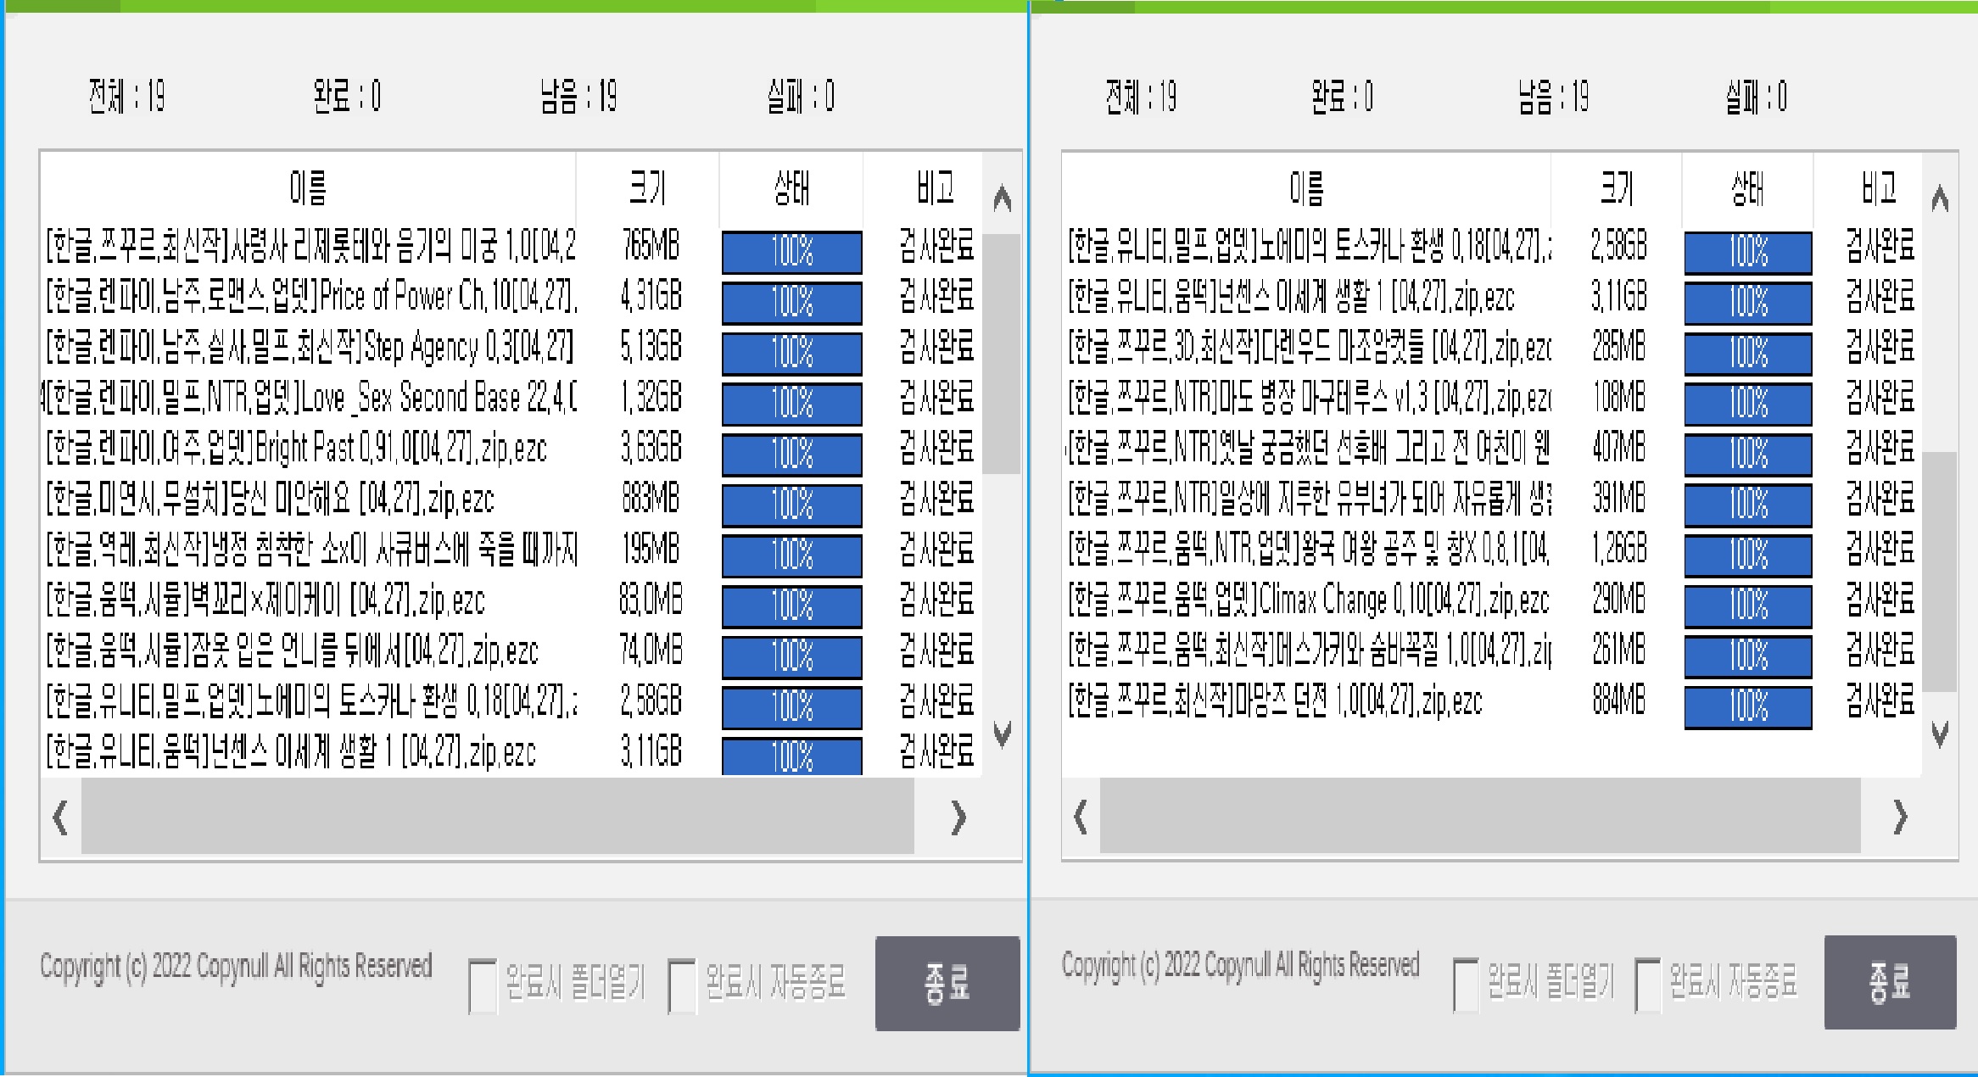1978x1077 pixels.
Task: Click scroll-down arrow in right file list
Action: pos(1939,734)
